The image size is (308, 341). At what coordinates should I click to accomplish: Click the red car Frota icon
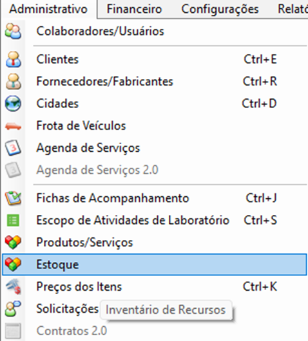pyautogui.click(x=13, y=126)
